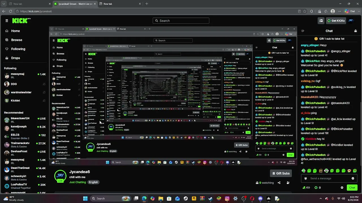362x203 pixels.
Task: Go back in browser history
Action: pos(4,11)
